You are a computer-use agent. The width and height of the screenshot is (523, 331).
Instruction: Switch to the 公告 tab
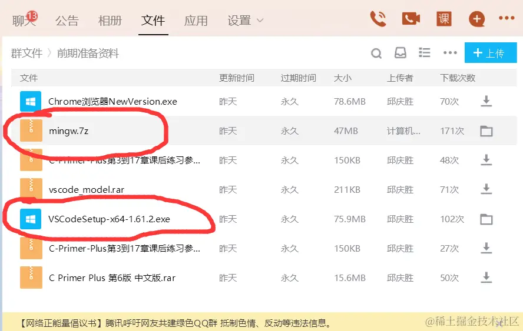pos(67,21)
